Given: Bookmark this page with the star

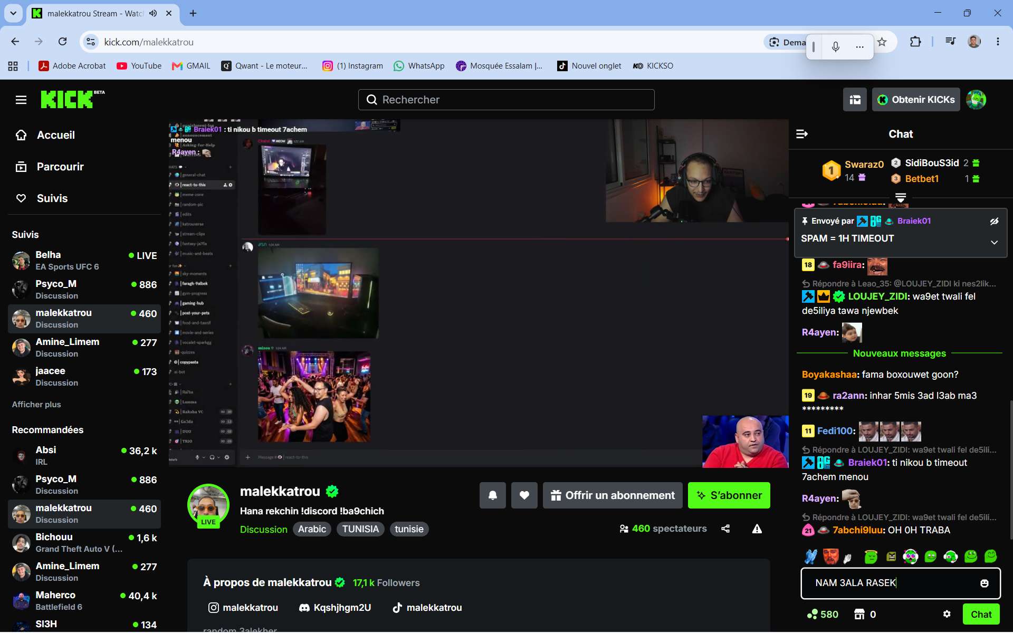Looking at the screenshot, I should pos(882,42).
